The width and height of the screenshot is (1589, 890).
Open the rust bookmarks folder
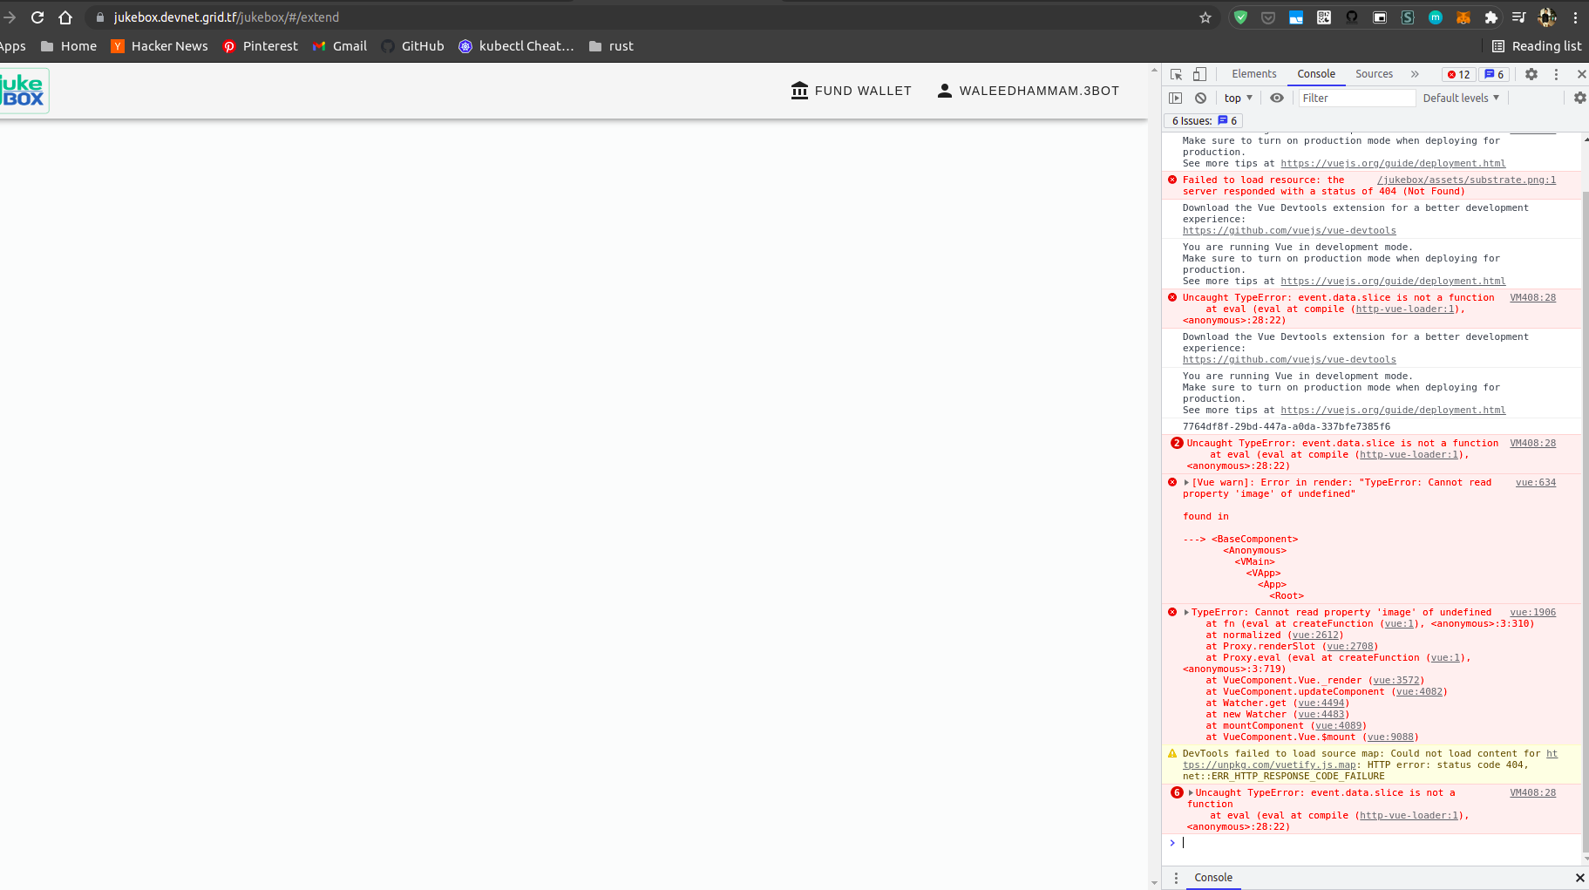[x=611, y=46]
